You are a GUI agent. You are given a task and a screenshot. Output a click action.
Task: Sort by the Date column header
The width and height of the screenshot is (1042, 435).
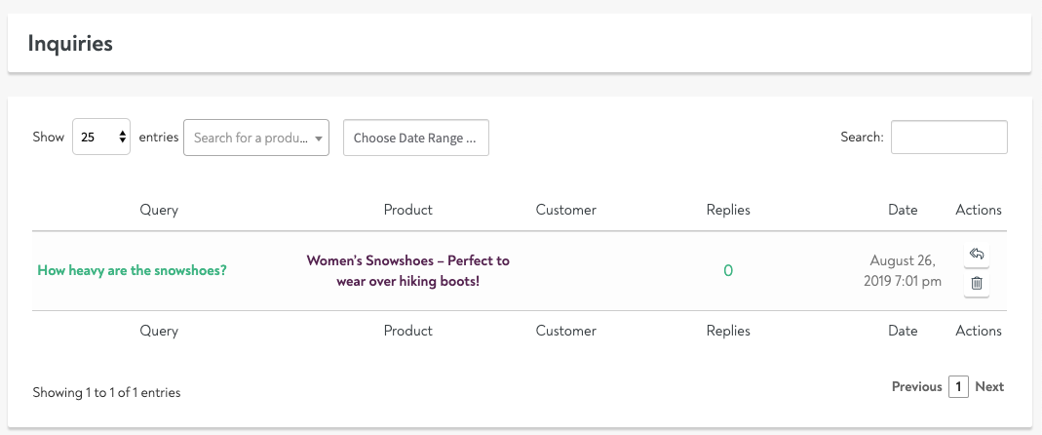(x=903, y=210)
